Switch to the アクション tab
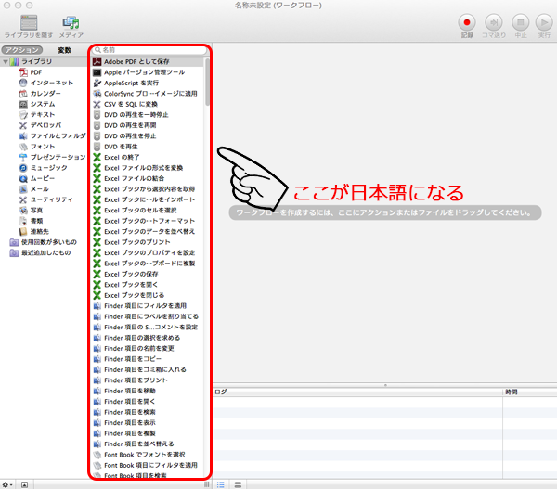 point(22,50)
